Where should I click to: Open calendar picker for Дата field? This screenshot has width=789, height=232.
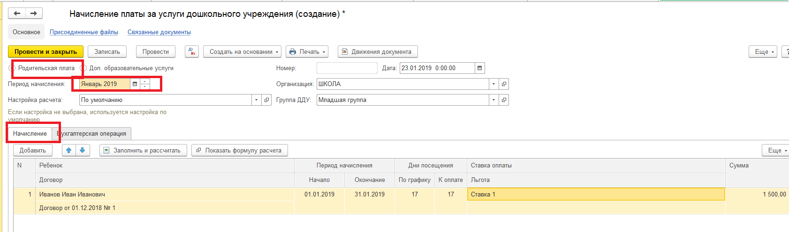[479, 68]
